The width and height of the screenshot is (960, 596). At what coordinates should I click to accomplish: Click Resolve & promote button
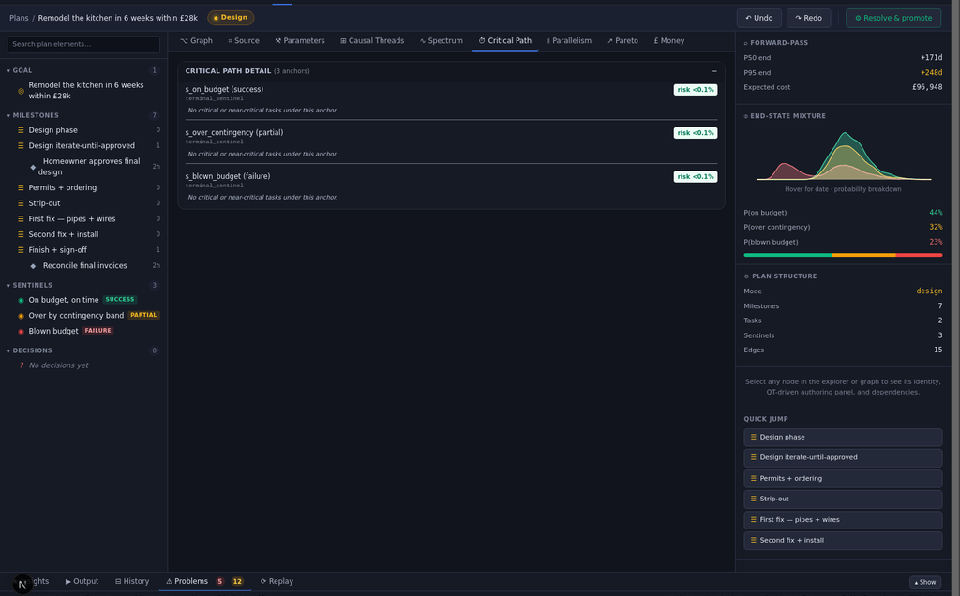click(x=893, y=18)
